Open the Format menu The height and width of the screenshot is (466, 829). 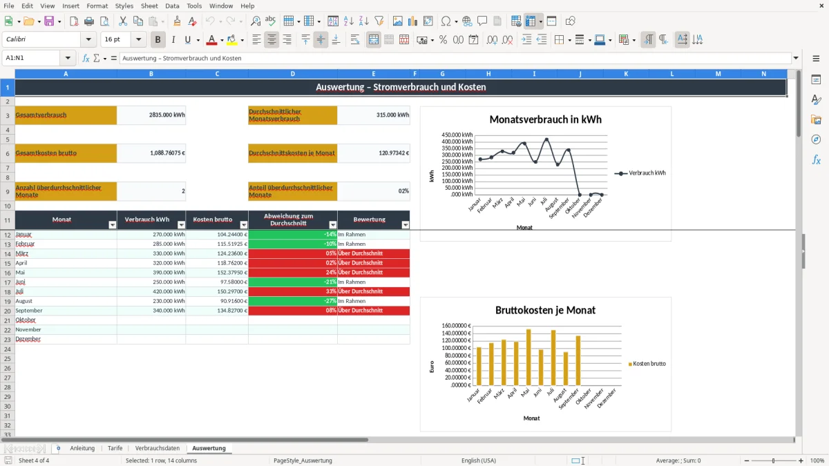(97, 6)
